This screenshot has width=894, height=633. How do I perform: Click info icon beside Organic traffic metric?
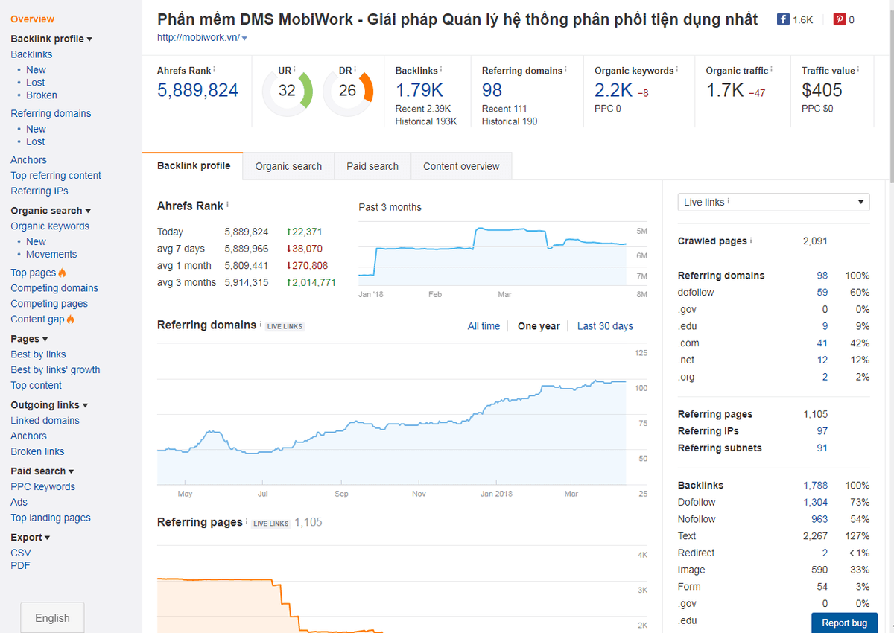click(x=771, y=69)
